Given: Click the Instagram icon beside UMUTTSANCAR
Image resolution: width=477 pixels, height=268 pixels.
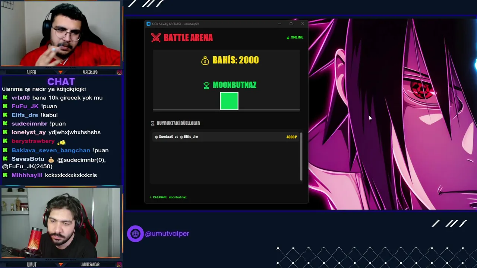Looking at the screenshot, I should 119,265.
